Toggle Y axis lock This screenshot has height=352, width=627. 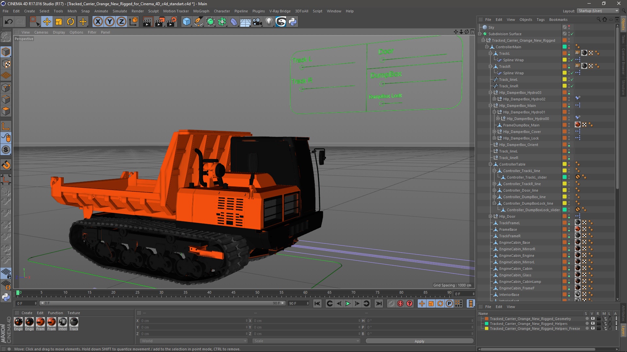click(110, 22)
